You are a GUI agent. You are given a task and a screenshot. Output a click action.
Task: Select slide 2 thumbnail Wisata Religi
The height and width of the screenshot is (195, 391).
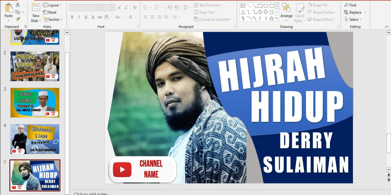pyautogui.click(x=35, y=66)
